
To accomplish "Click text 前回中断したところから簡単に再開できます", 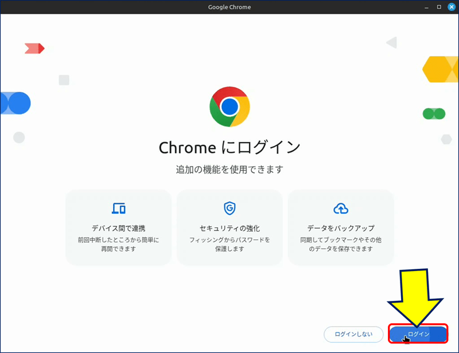I will coord(119,244).
